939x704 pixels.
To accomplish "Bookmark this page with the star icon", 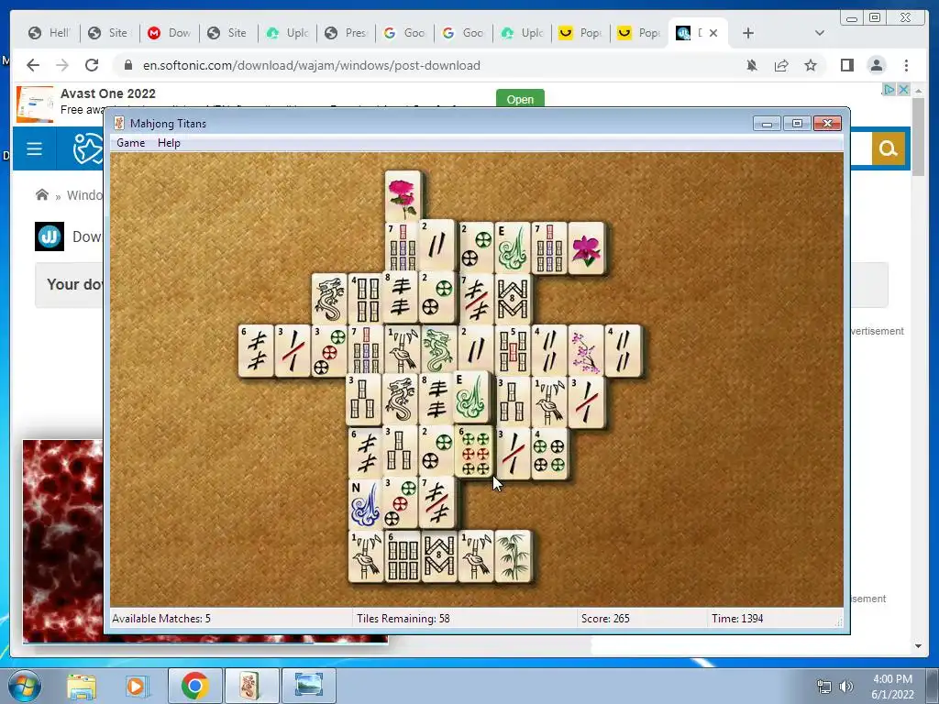I will (811, 65).
